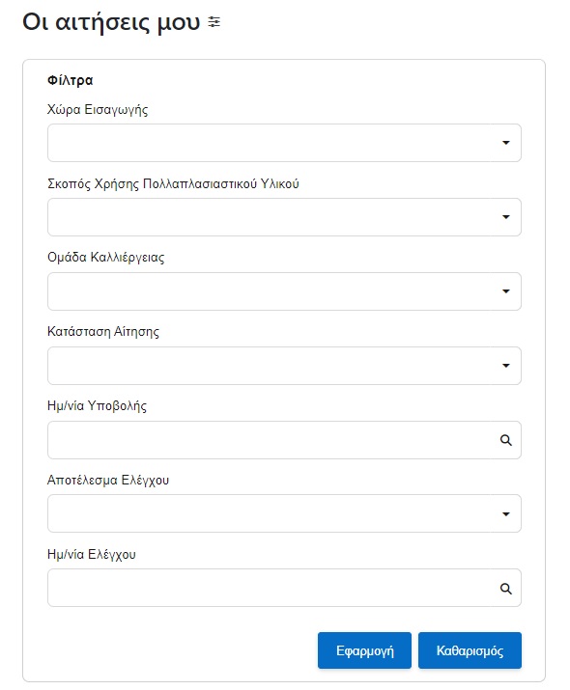
Task: Clear filters with the Καθαρισμός button
Action: 470,650
